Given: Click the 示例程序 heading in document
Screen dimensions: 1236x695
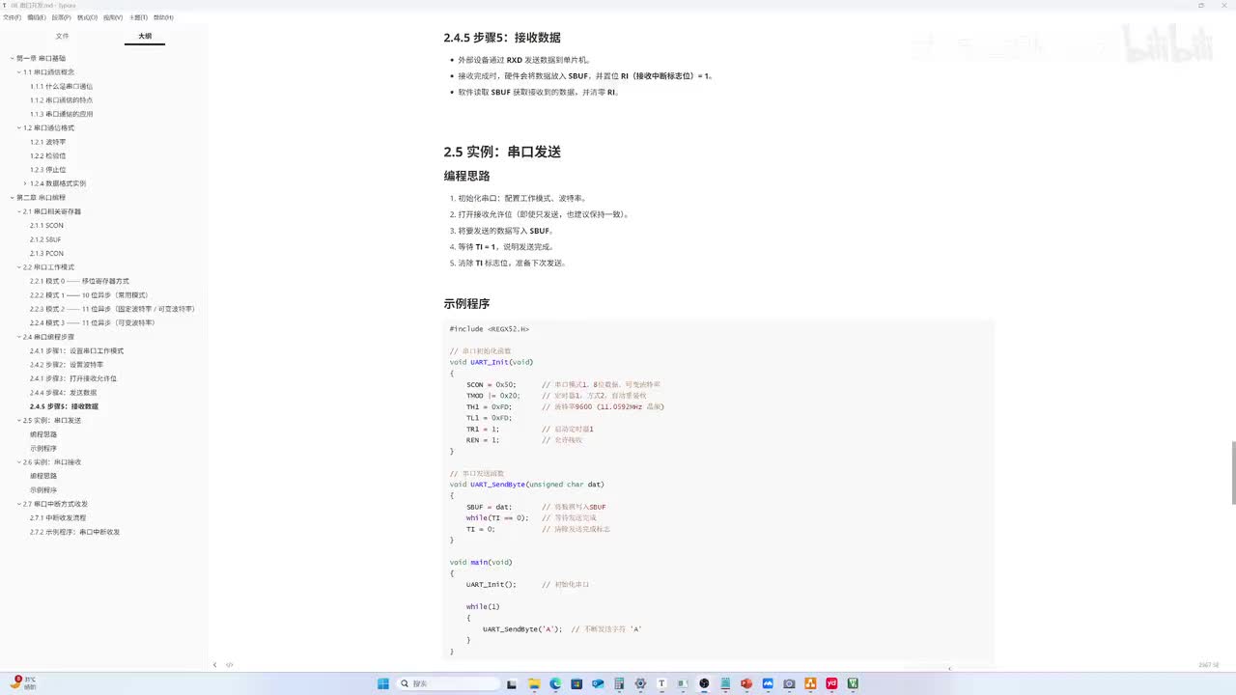Looking at the screenshot, I should point(467,303).
